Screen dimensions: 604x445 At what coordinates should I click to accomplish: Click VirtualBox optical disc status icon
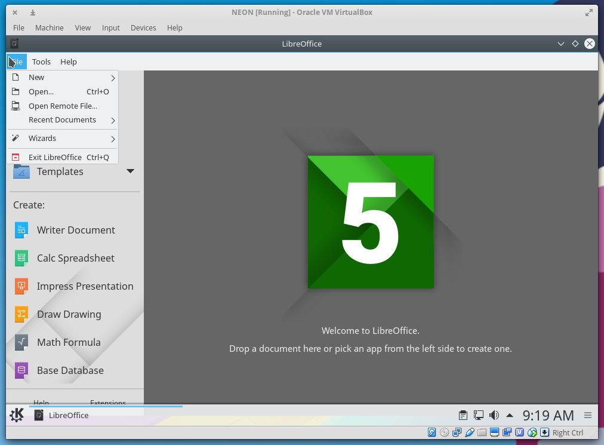pyautogui.click(x=444, y=432)
